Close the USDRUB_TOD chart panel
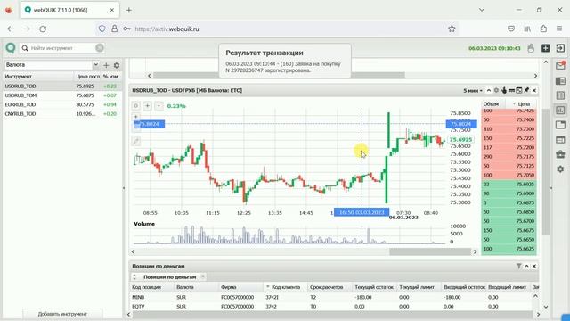570x321 pixels. (x=534, y=90)
